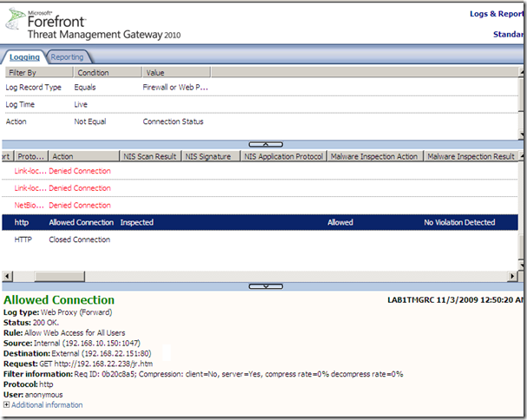The width and height of the screenshot is (527, 420).
Task: Click the horizontal scrollbar thumb
Action: pos(60,277)
